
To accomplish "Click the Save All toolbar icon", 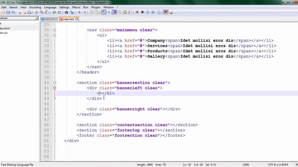I will click(14, 13).
